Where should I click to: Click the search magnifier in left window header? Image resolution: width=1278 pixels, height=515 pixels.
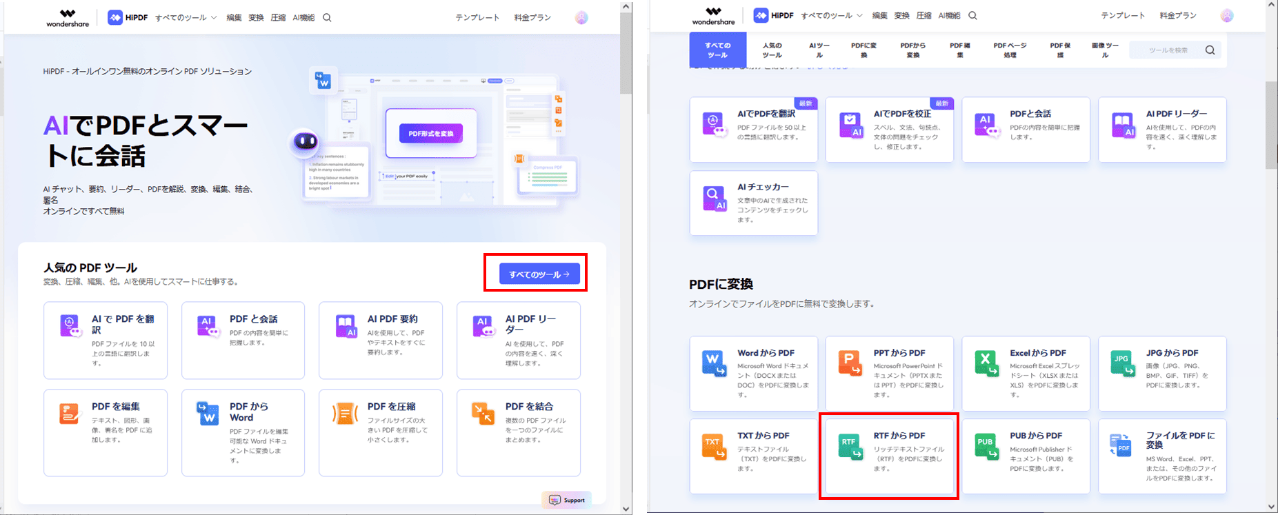327,17
